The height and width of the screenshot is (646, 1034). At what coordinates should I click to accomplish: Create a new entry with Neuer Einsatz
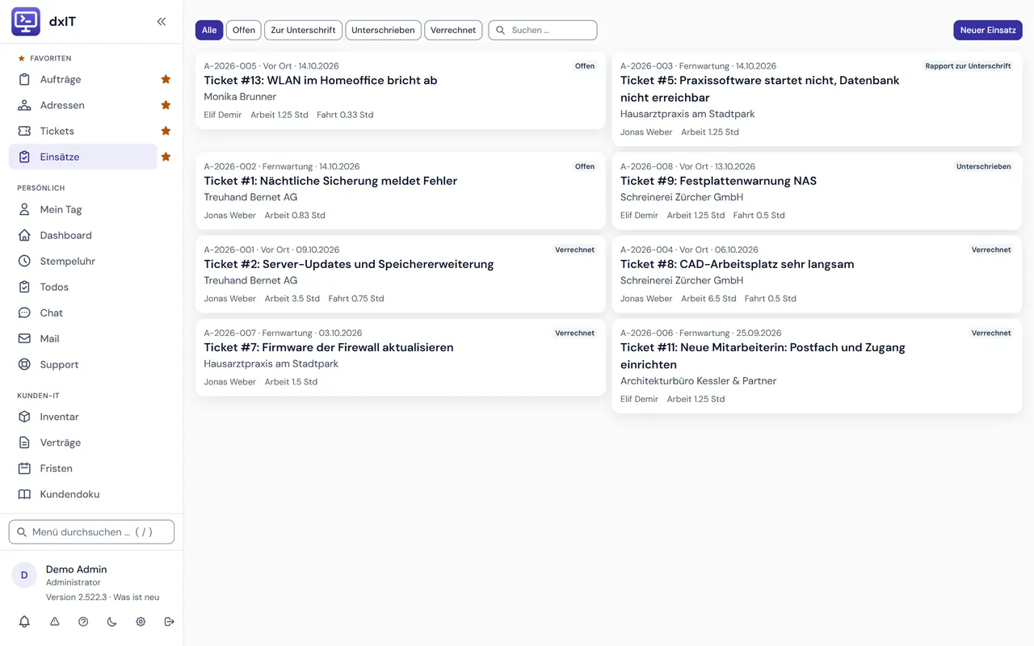(x=988, y=30)
